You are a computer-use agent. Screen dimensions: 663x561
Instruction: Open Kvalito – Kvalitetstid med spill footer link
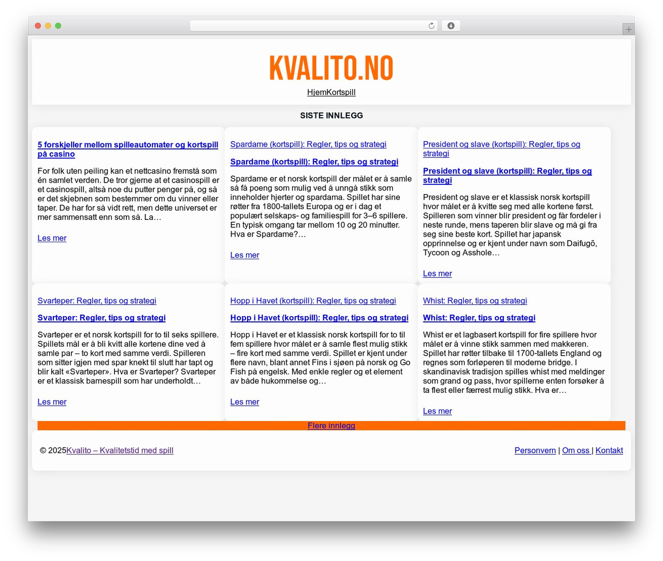(x=120, y=451)
